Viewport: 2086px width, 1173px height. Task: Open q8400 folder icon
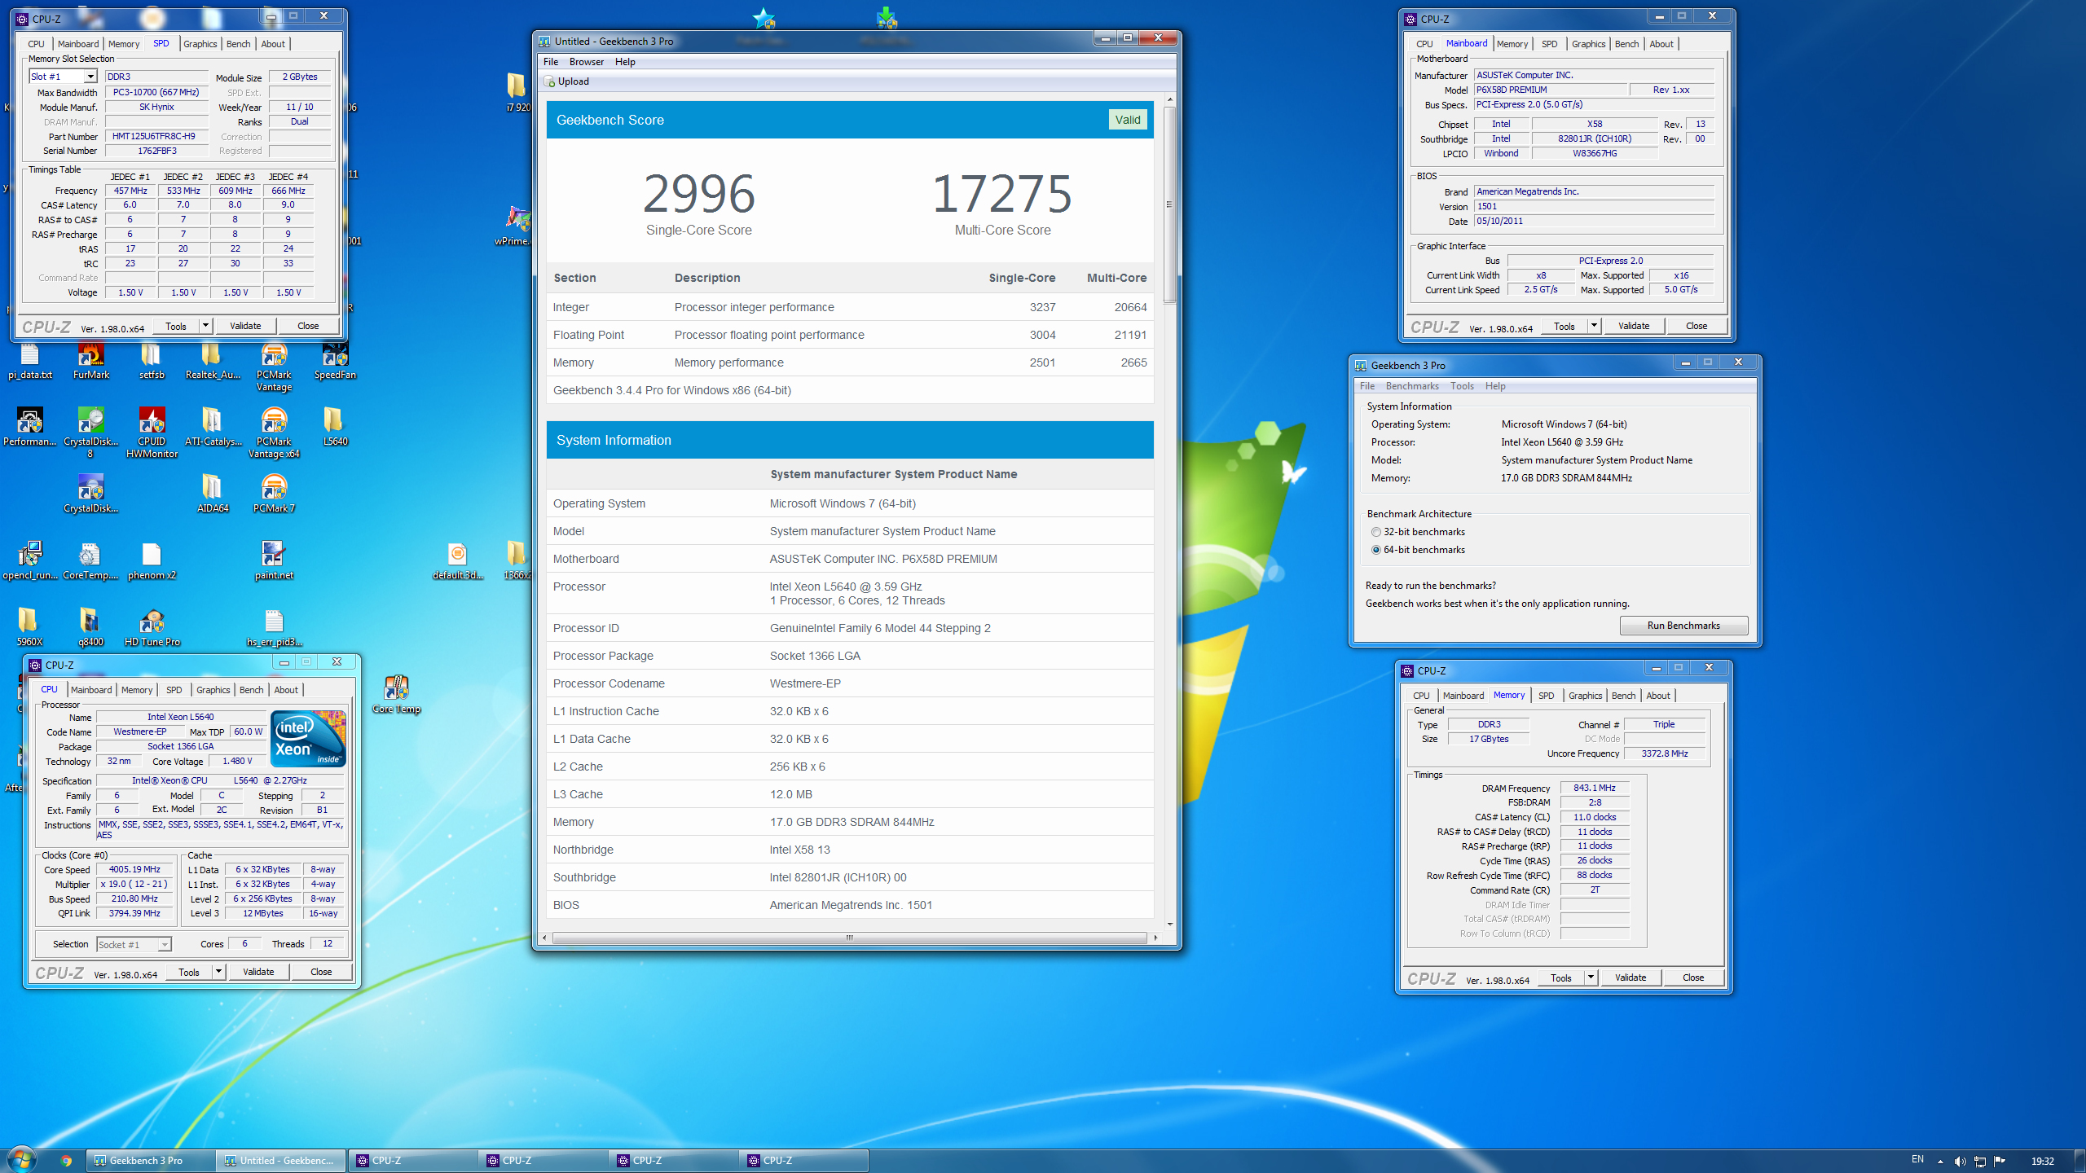coord(90,628)
